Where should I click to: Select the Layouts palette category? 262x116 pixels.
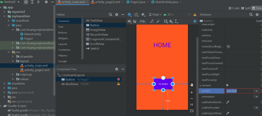63,44
